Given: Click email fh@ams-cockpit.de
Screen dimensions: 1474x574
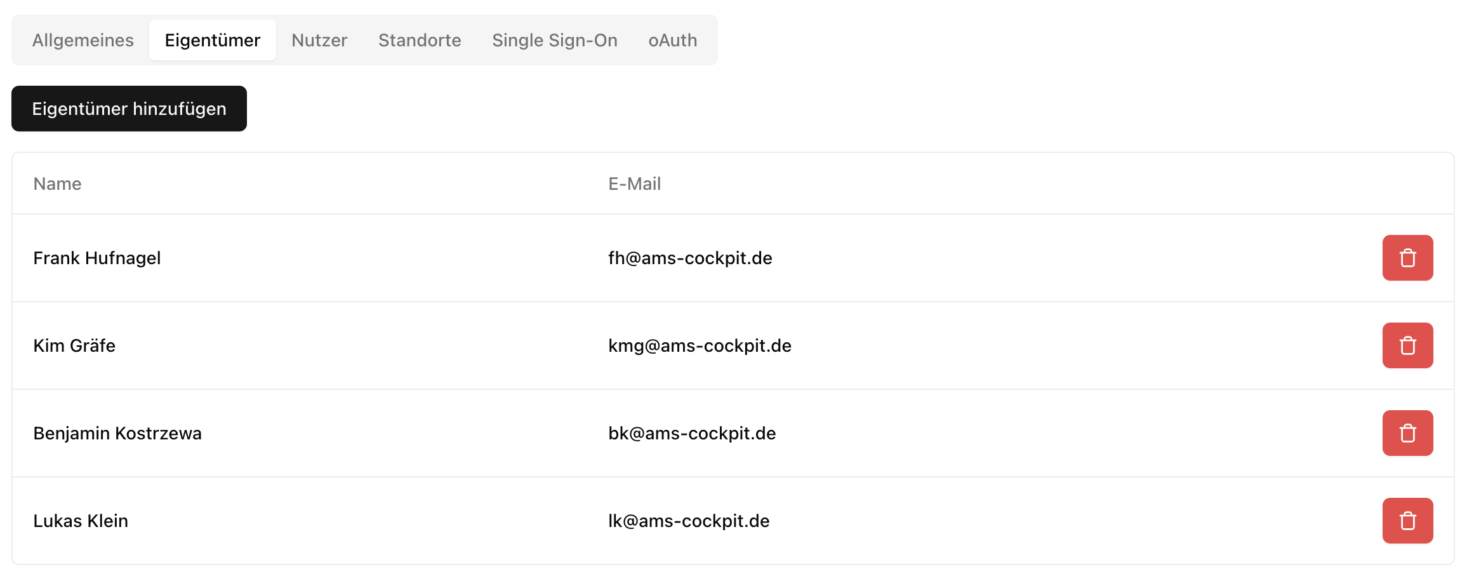Looking at the screenshot, I should point(690,258).
